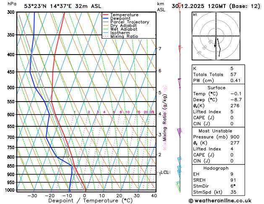
Task: Click the StmSpd (kt) value 35
Action: [233, 192]
